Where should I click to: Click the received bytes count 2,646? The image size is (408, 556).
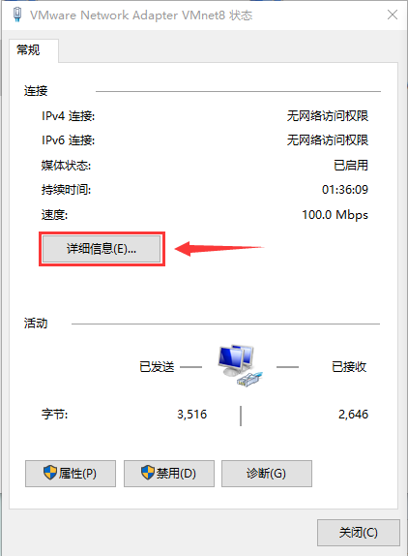[x=353, y=415]
